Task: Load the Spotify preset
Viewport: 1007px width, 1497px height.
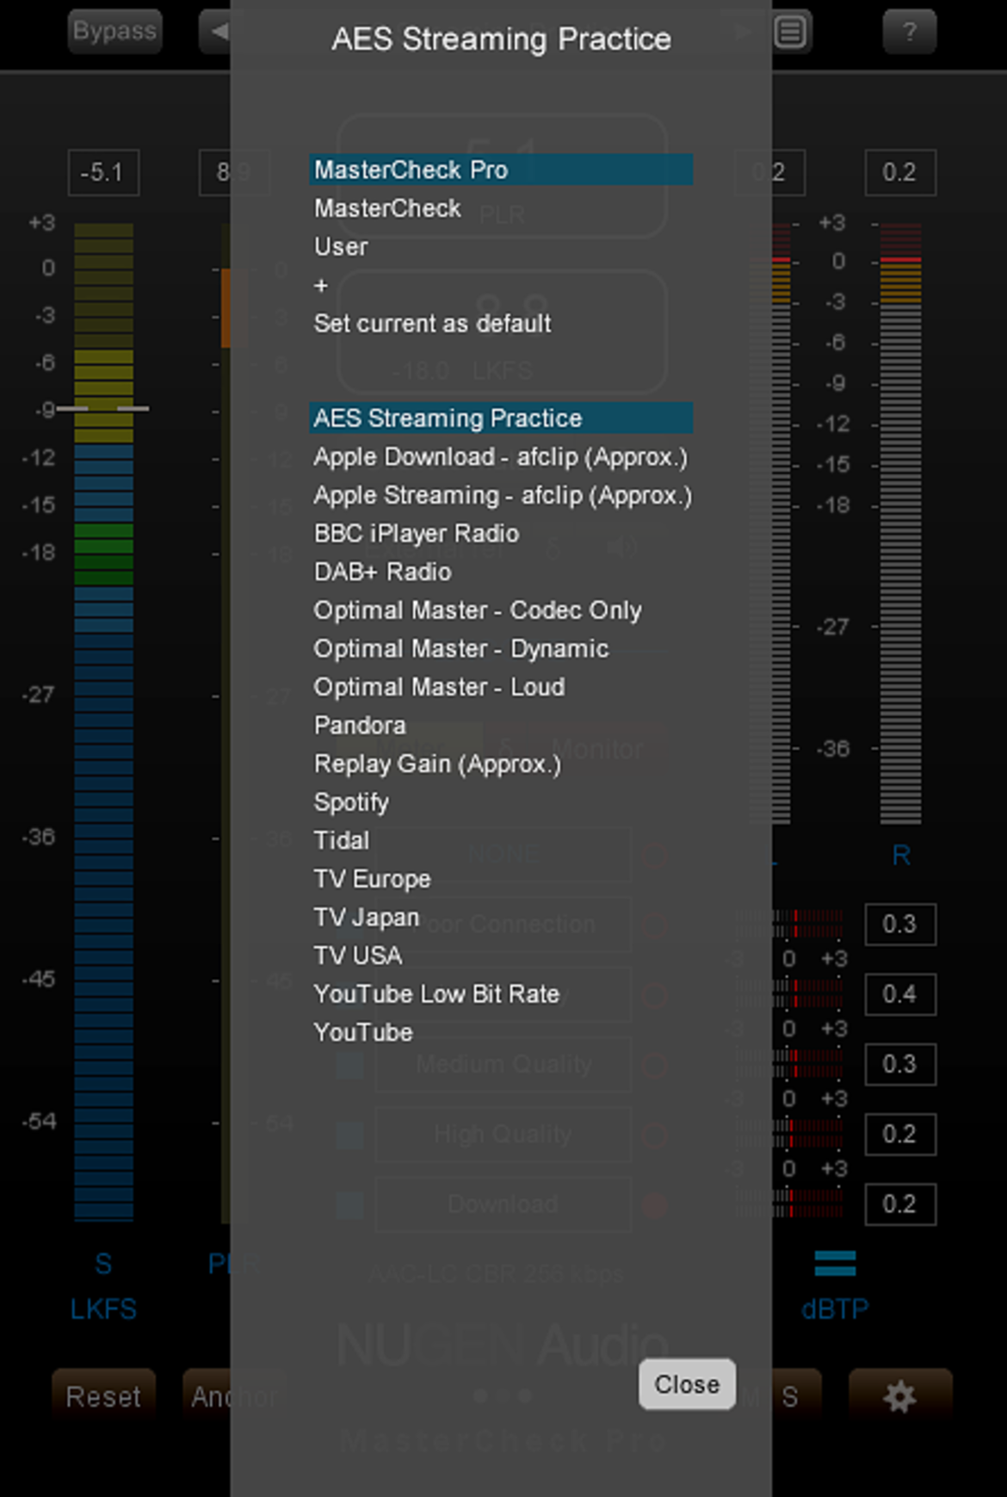Action: click(x=501, y=802)
